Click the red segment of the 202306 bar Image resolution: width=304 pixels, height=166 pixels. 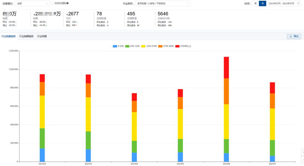(226, 68)
